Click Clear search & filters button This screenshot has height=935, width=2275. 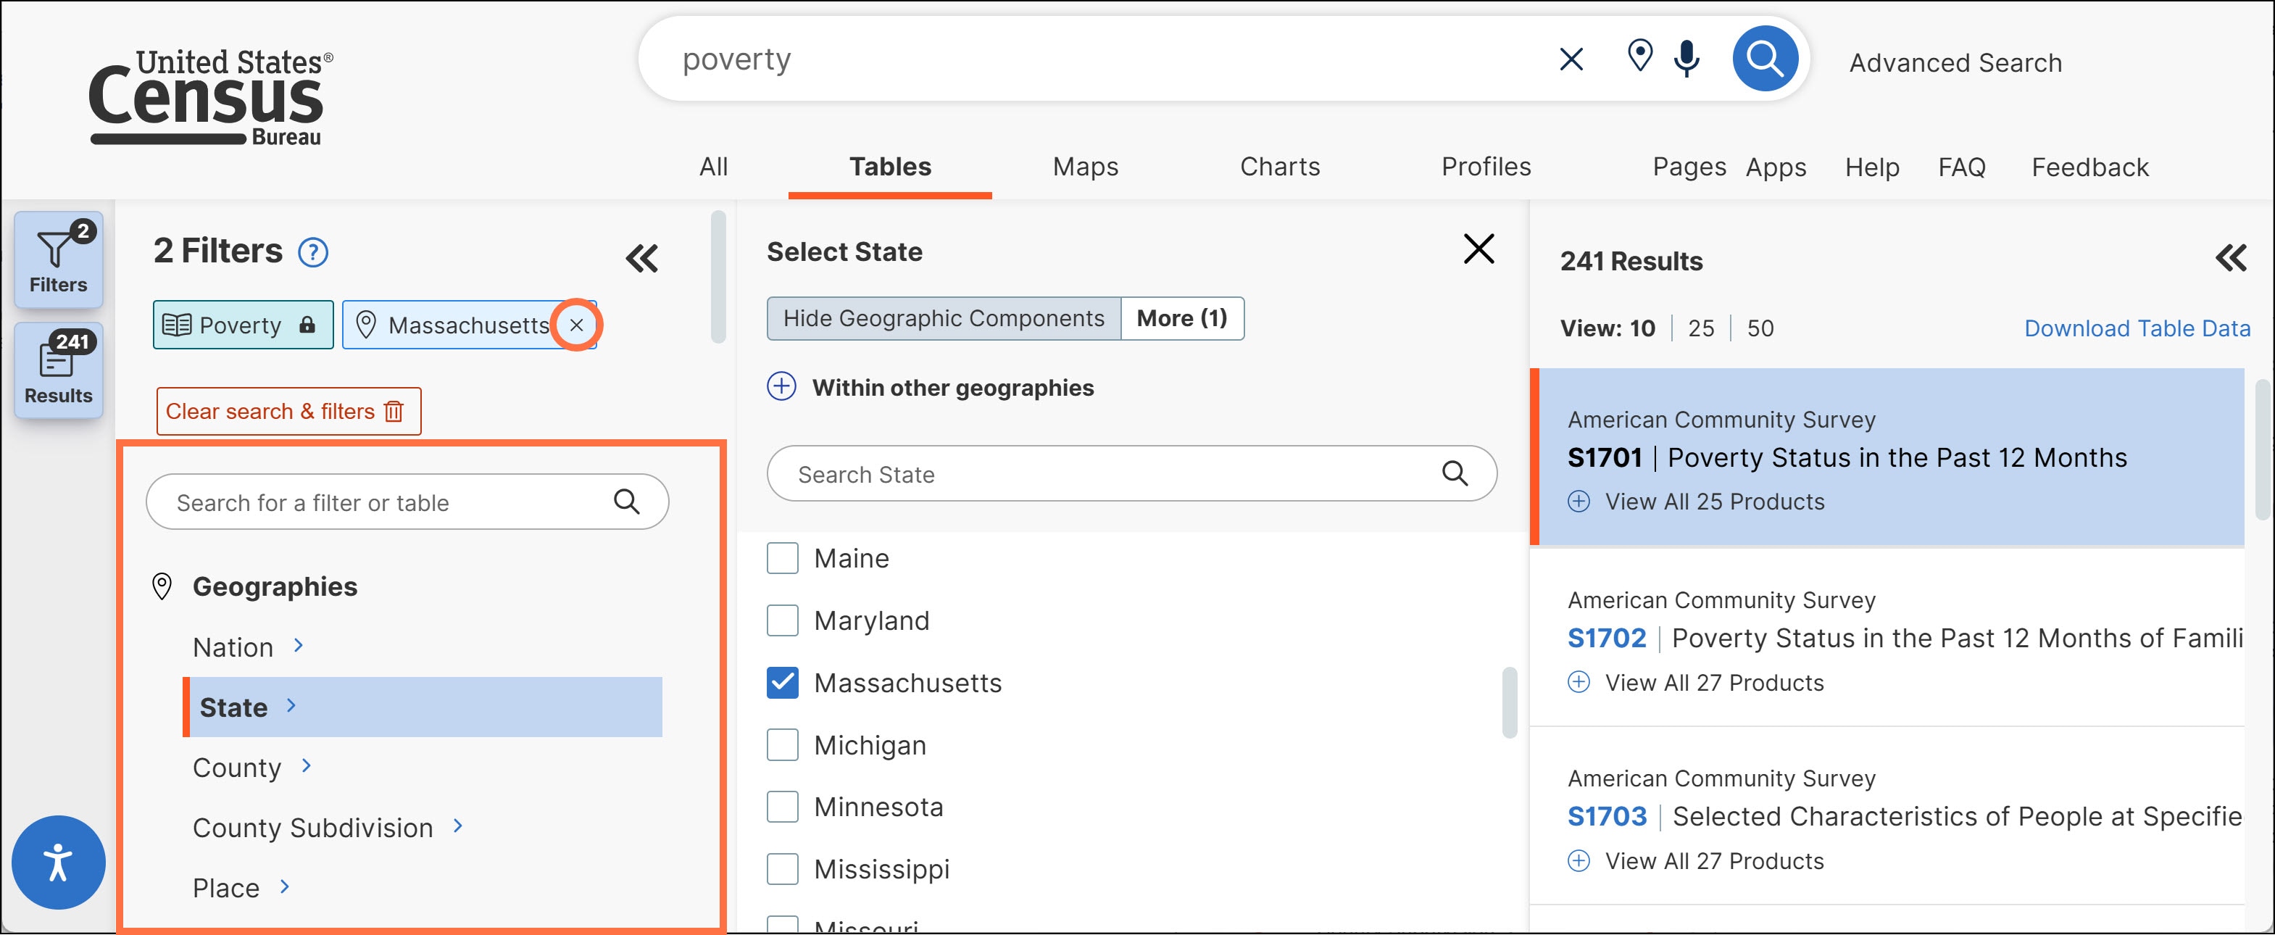[288, 412]
